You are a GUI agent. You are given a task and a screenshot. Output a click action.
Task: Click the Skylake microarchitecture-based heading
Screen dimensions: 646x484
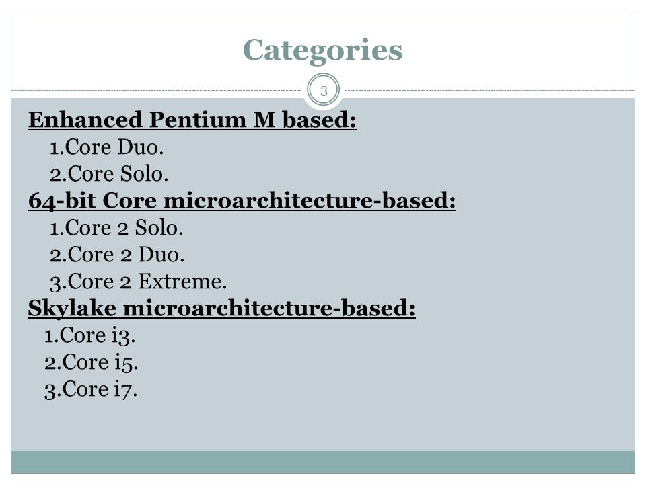pos(221,309)
